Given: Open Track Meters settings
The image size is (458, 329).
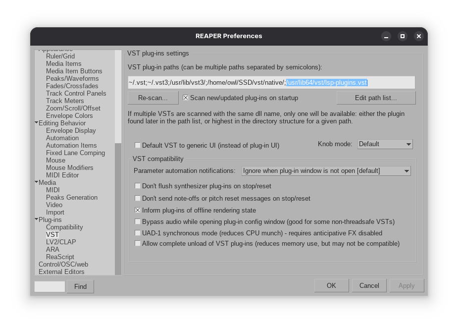Looking at the screenshot, I should (x=65, y=101).
